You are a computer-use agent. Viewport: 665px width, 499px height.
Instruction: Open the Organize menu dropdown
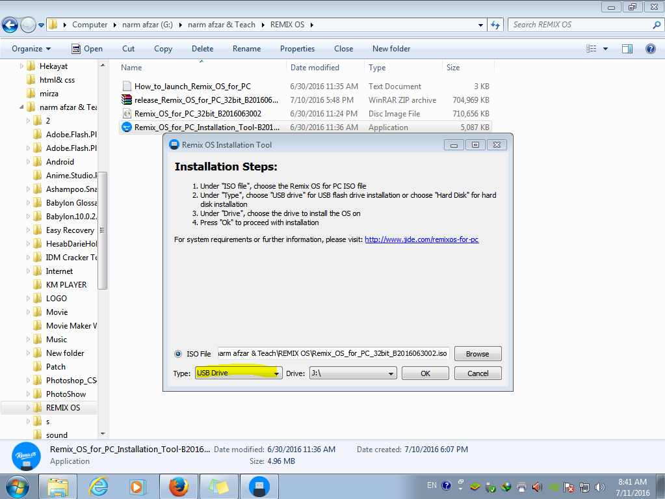[31, 49]
